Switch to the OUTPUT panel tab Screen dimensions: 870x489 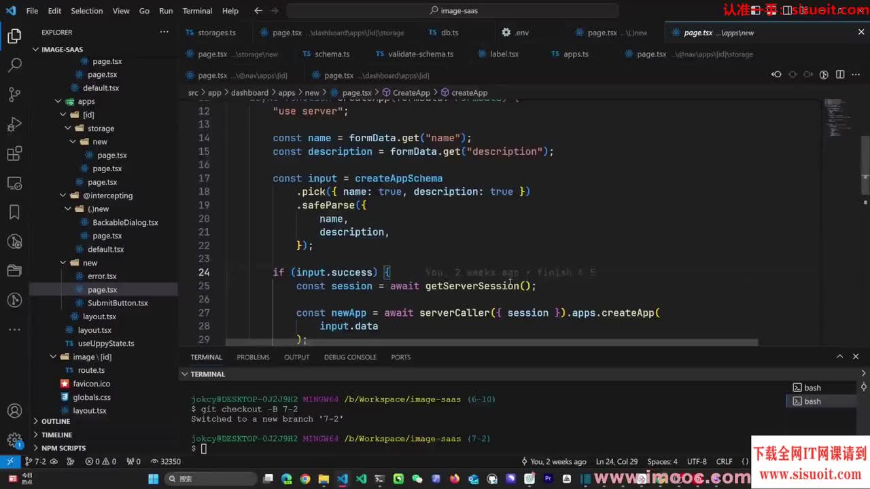pos(296,357)
